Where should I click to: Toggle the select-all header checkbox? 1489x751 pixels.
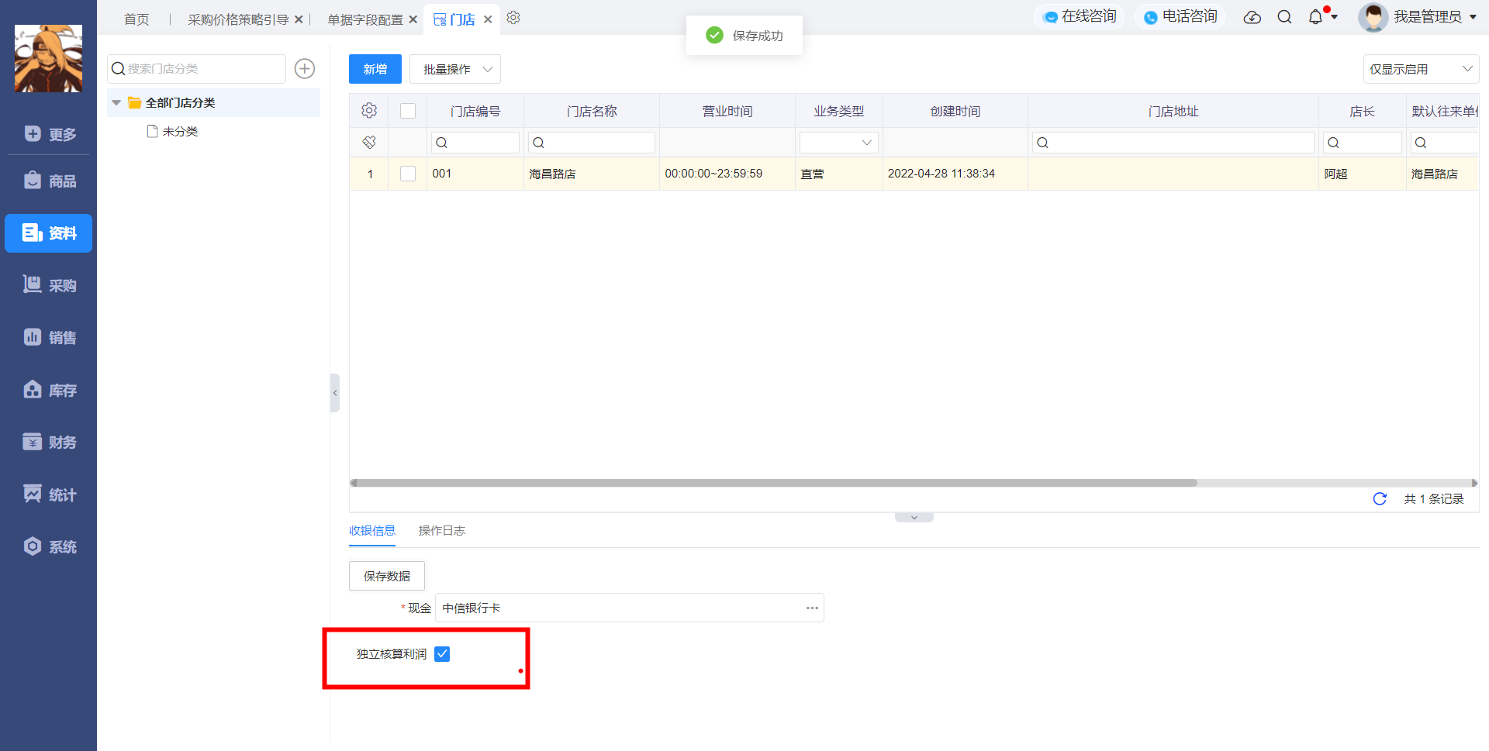tap(408, 111)
